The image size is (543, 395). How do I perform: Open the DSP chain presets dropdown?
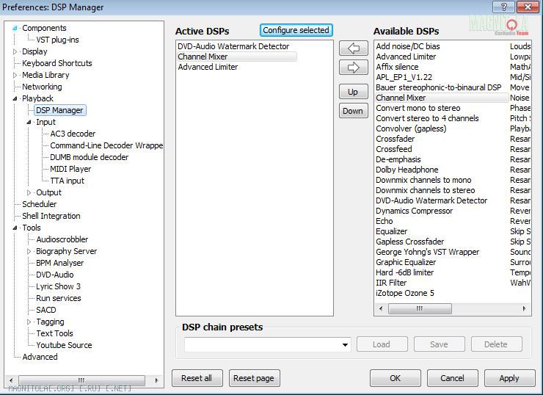click(x=345, y=345)
